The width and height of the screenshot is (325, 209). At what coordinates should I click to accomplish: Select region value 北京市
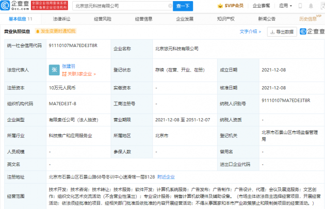161,136
